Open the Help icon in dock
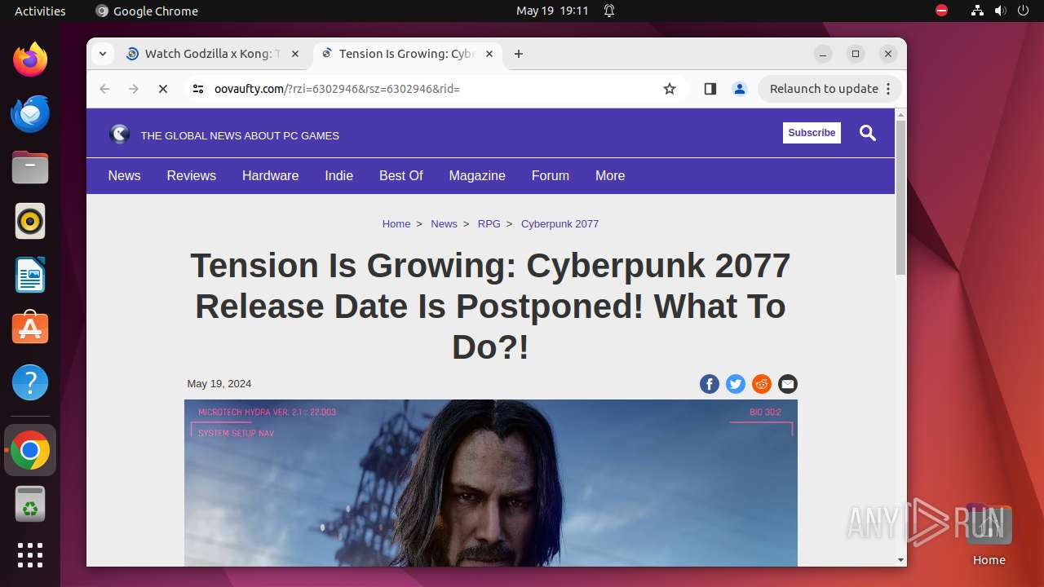Viewport: 1044px width, 587px height. point(30,382)
